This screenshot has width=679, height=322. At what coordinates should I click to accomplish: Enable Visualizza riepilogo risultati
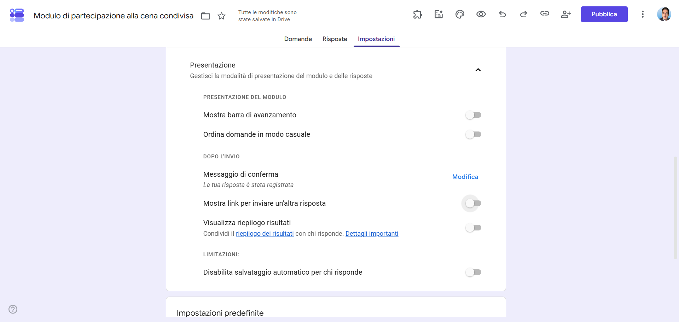point(474,228)
